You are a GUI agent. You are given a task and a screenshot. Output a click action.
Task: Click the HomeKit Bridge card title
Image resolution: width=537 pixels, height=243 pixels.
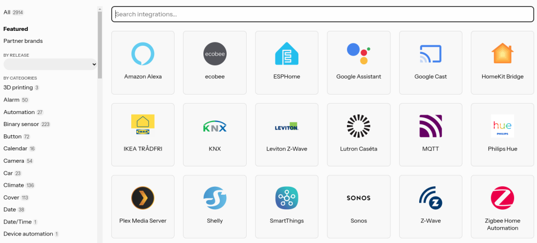tap(502, 76)
